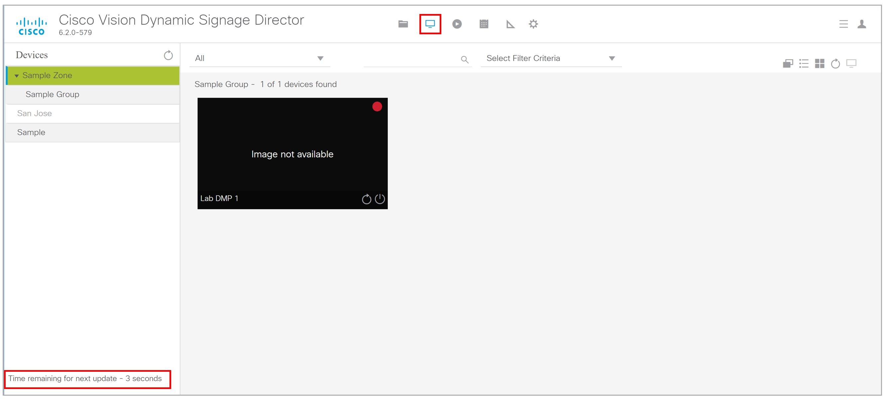This screenshot has height=400, width=887.
Task: Open the All devices dropdown
Action: pos(320,58)
